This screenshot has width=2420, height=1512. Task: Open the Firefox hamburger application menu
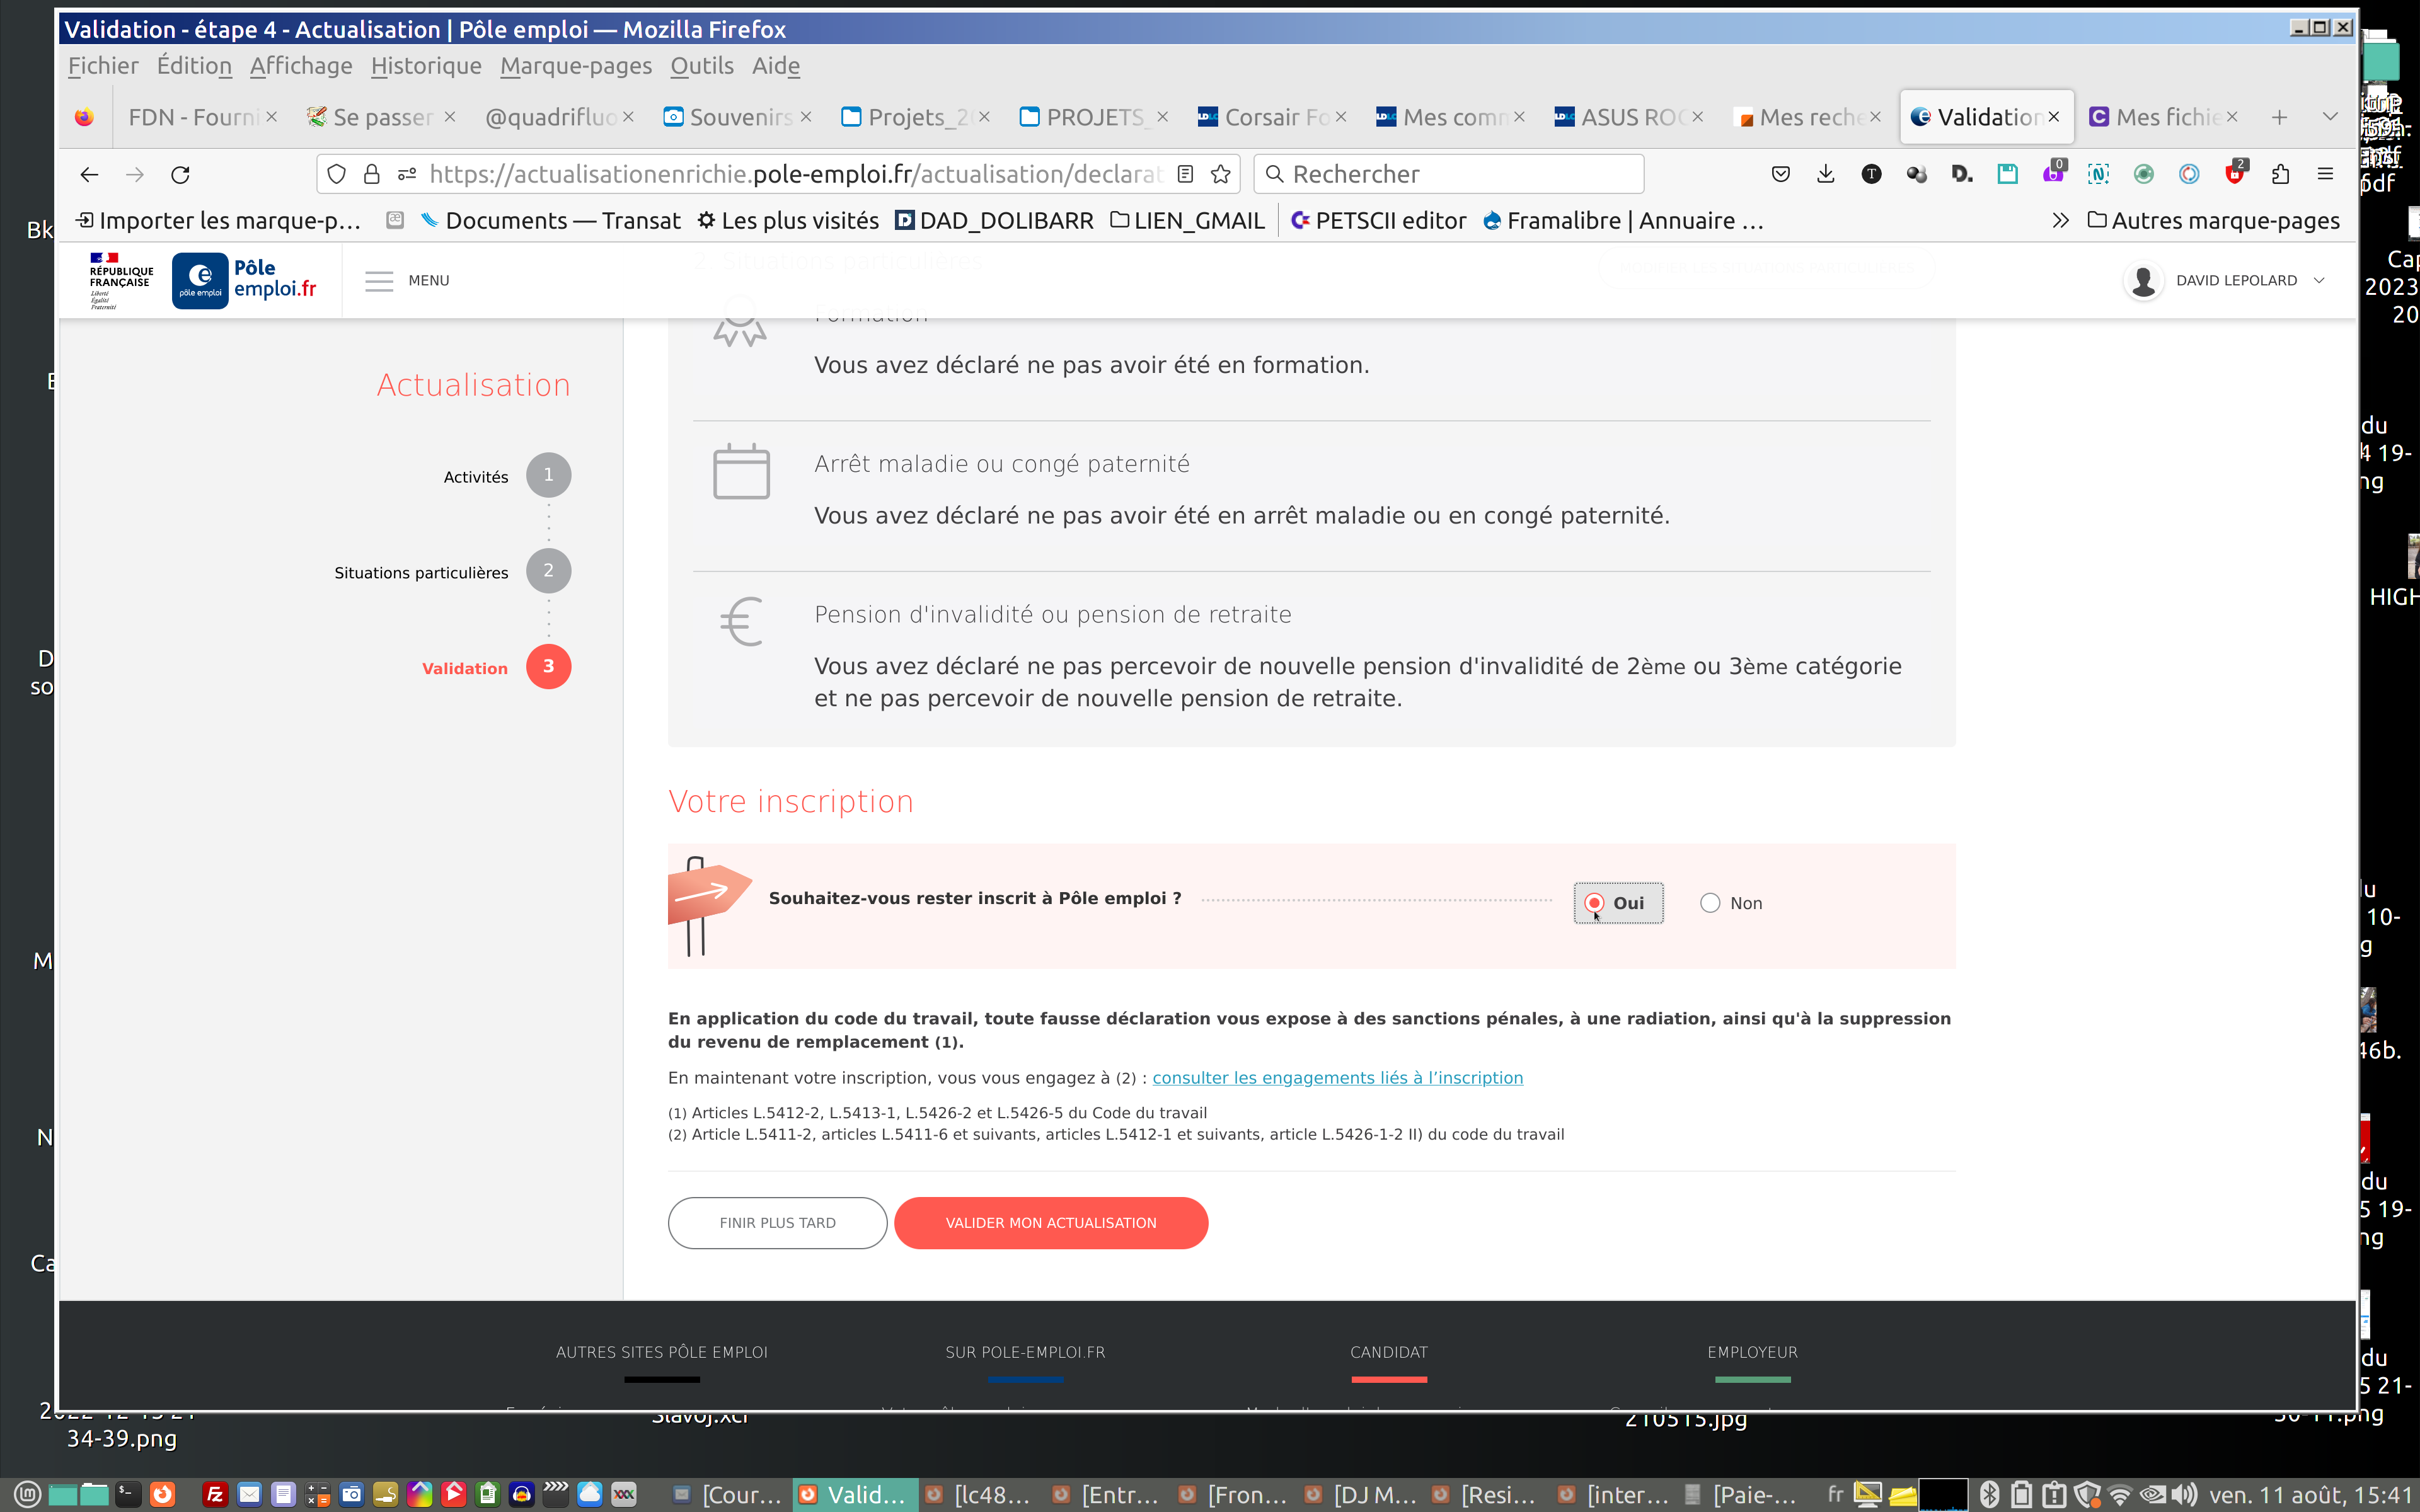tap(2325, 175)
